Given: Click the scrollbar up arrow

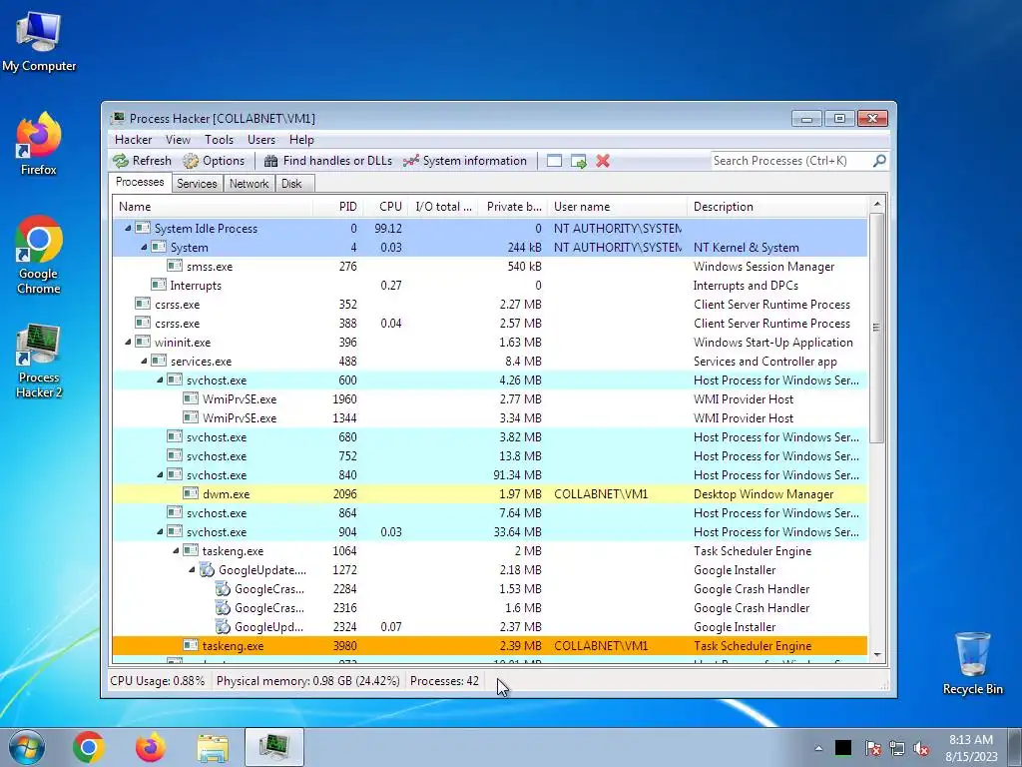Looking at the screenshot, I should coord(877,204).
